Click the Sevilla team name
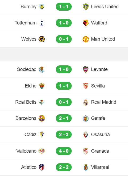Viewport: 128px width, 176px height. [98, 86]
